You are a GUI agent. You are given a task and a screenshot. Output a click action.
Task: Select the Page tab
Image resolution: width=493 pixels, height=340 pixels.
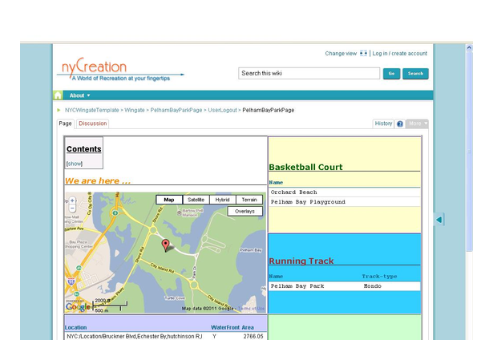65,123
